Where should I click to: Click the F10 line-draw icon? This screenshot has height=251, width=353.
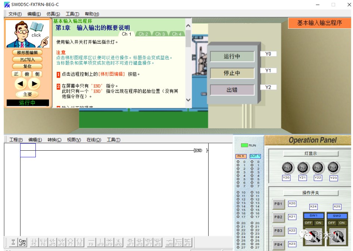(178, 242)
